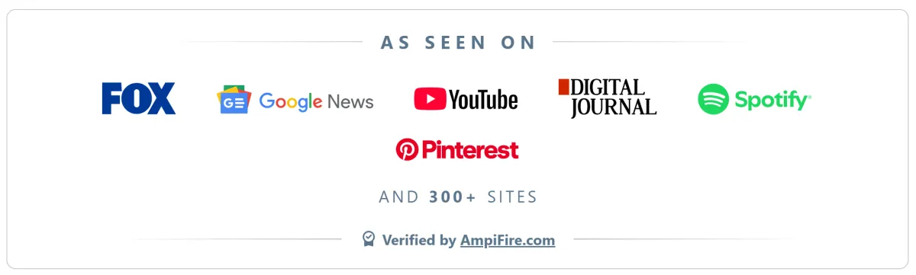The width and height of the screenshot is (916, 275).
Task: Click the "Verified by" label text
Action: (419, 240)
